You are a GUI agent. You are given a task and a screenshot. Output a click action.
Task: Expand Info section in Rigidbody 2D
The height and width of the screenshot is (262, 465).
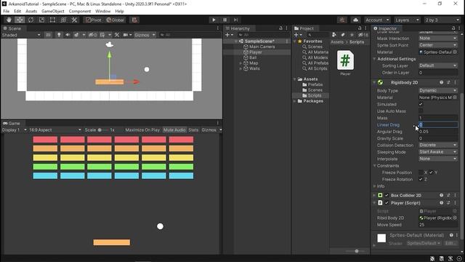375,186
